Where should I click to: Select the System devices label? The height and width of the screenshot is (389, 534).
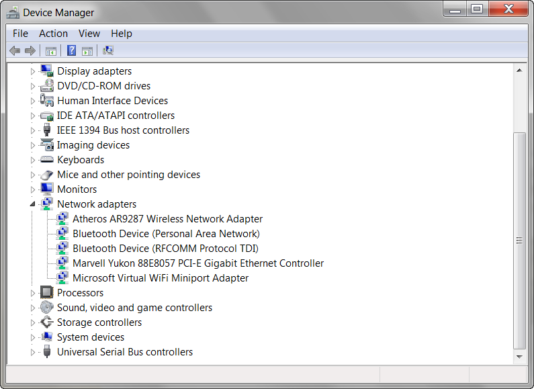[91, 337]
